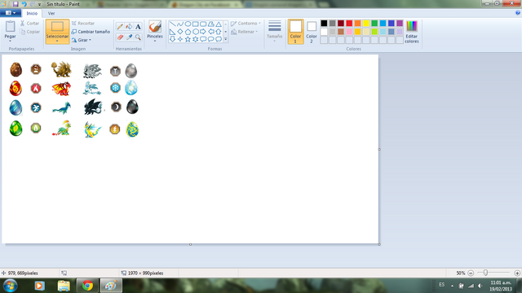Select the Fill with color bucket tool
Screen dimensions: 522x293
click(x=129, y=27)
